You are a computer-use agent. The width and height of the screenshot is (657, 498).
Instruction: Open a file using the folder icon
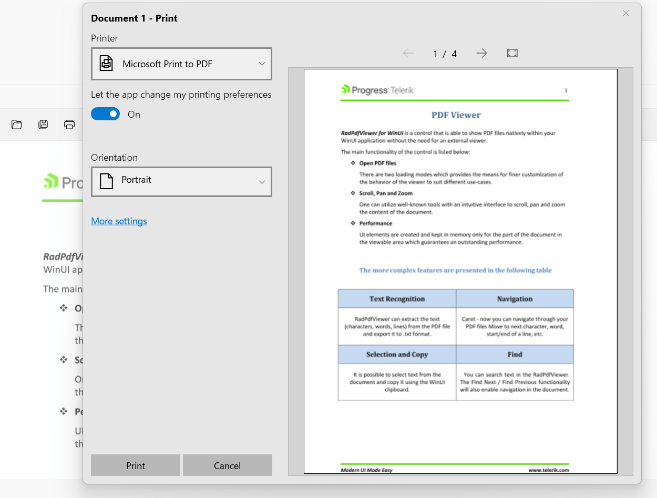(x=17, y=124)
